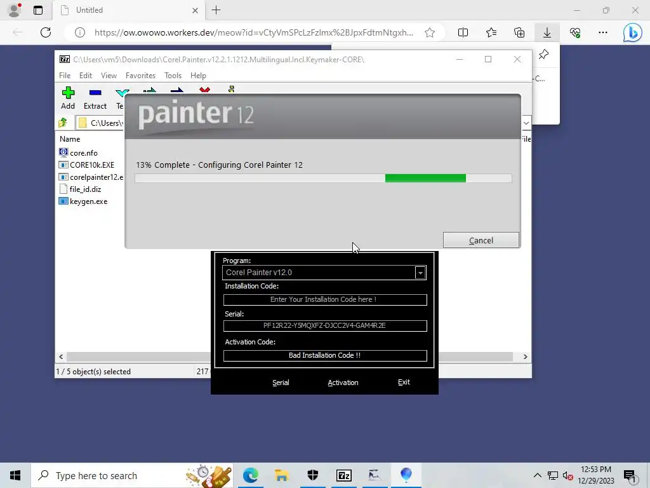Click the Name column header in 7-Zip

(70, 139)
